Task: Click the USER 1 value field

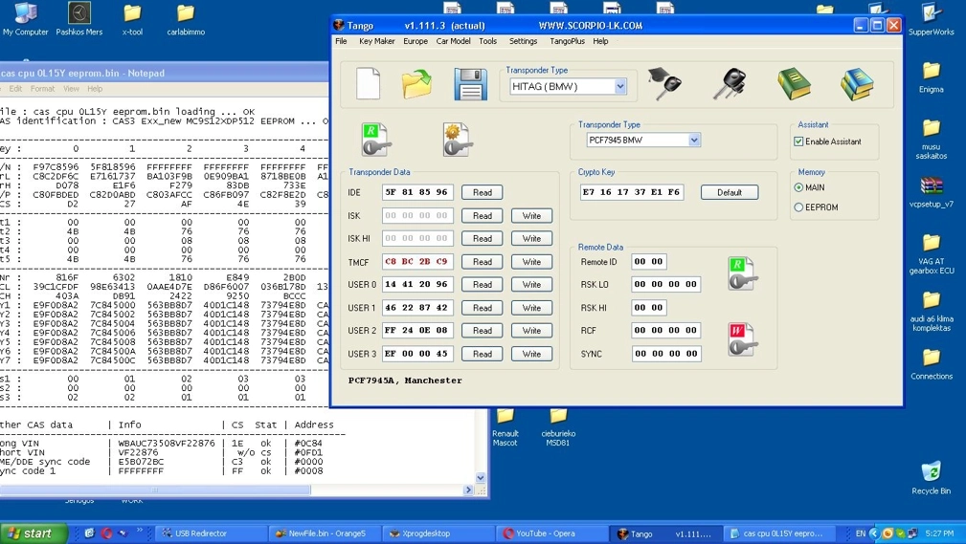Action: point(417,308)
